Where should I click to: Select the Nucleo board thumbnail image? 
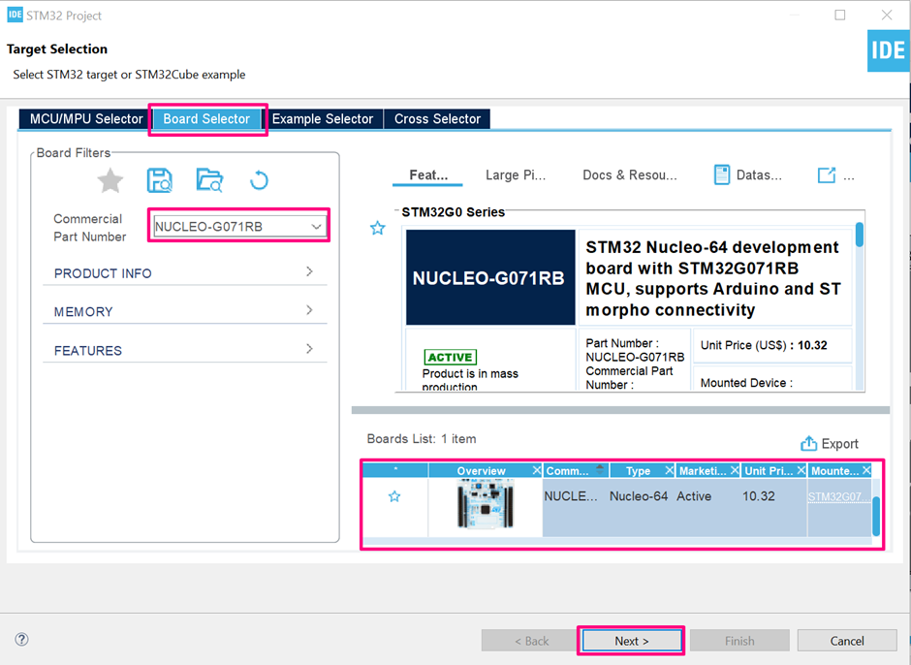coord(486,503)
